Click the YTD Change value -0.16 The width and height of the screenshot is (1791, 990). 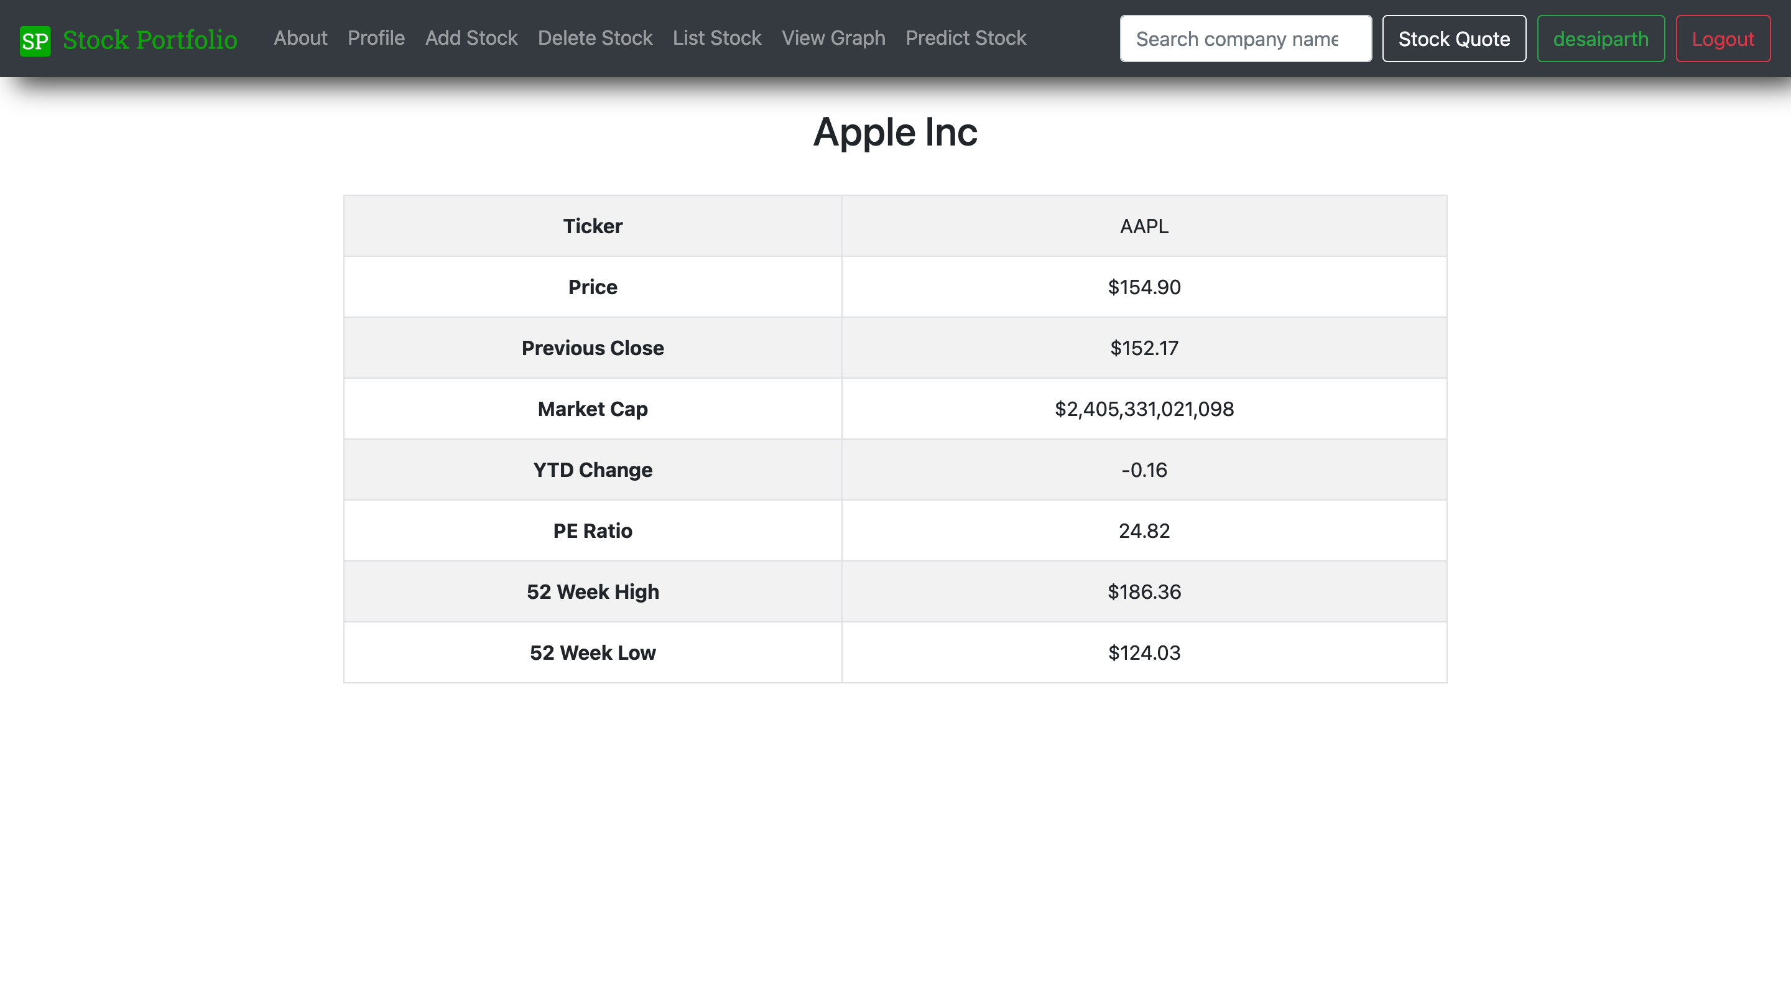point(1144,470)
